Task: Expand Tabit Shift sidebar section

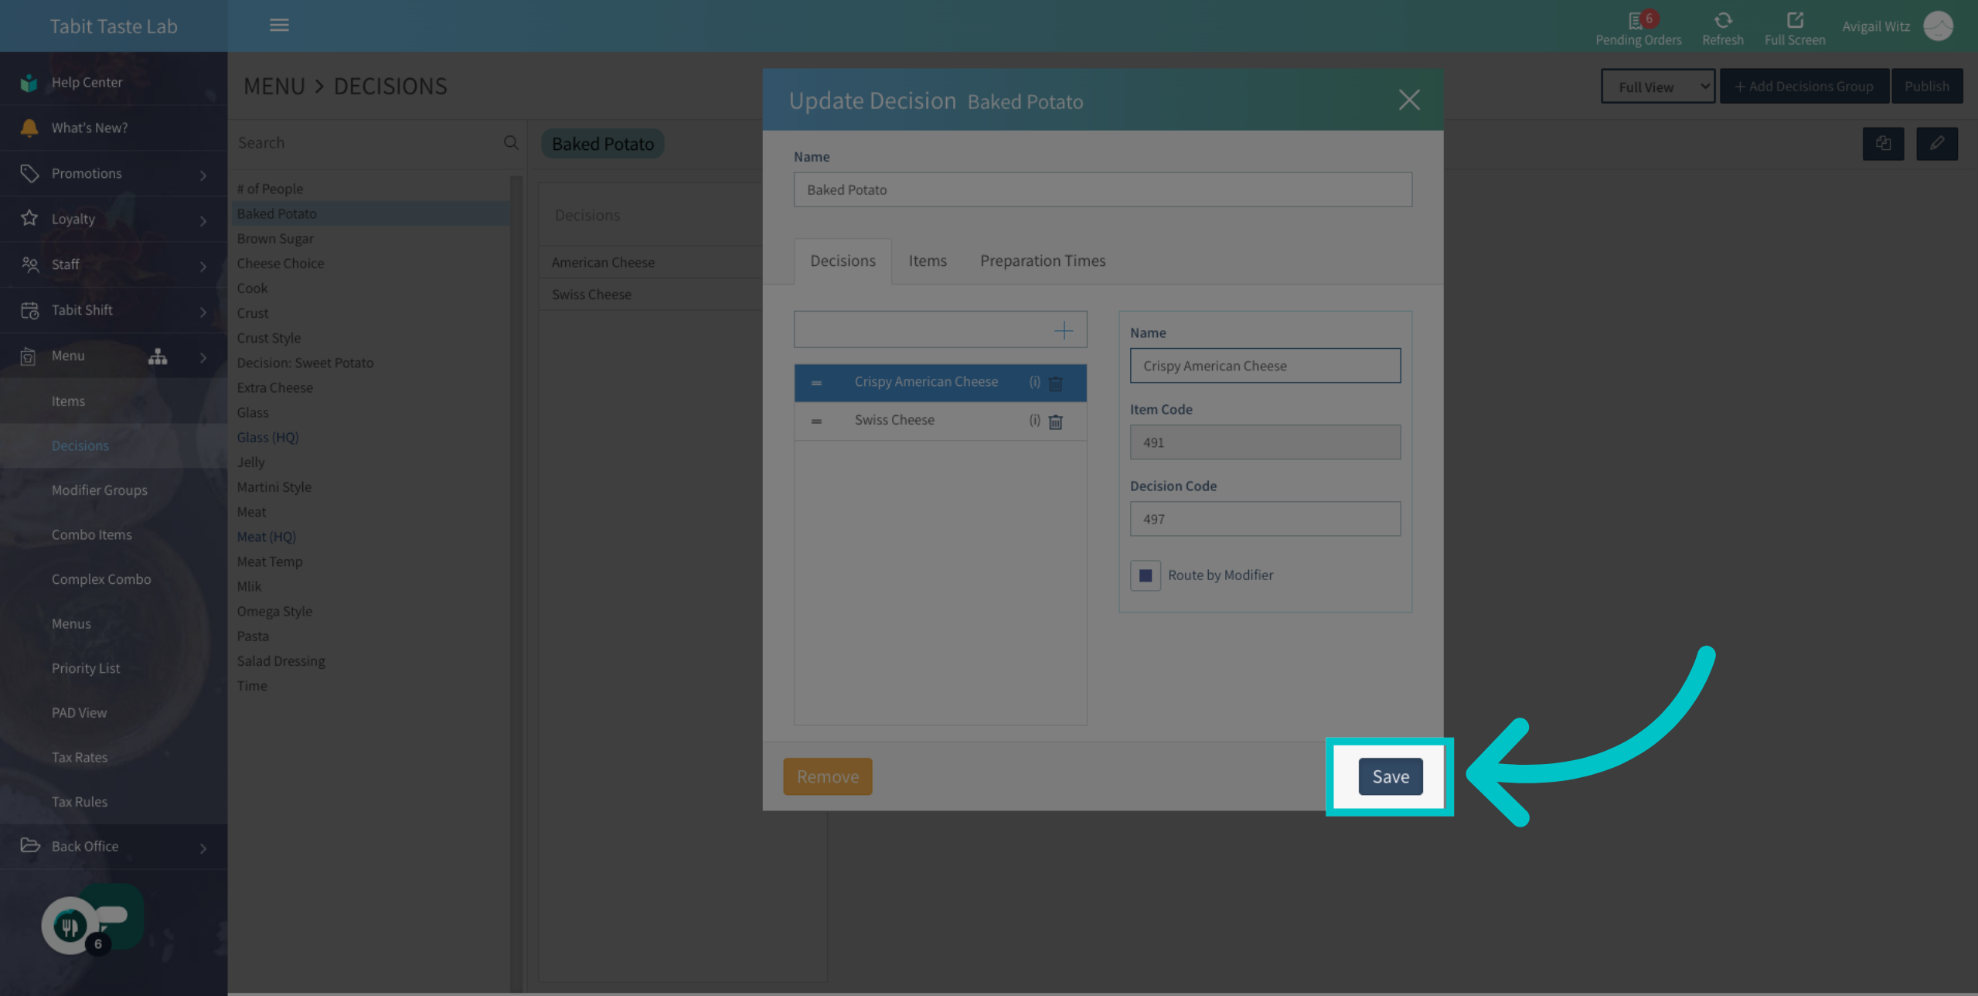Action: (x=114, y=311)
